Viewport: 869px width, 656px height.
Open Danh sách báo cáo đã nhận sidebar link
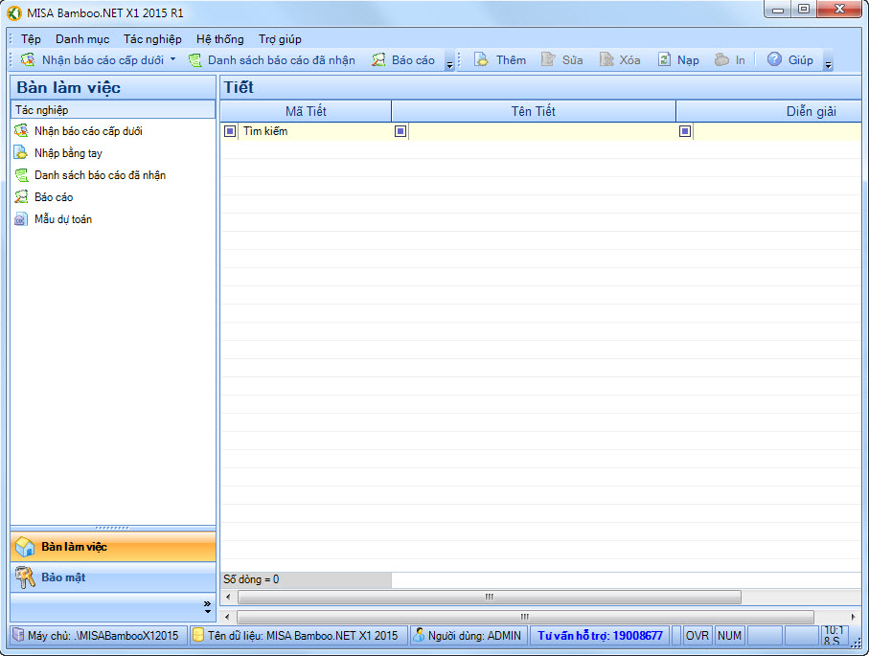click(100, 175)
